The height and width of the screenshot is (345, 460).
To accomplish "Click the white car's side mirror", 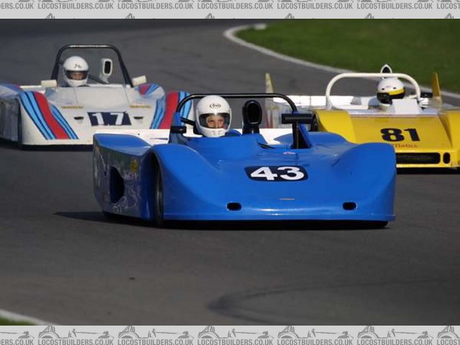I will [x=106, y=68].
